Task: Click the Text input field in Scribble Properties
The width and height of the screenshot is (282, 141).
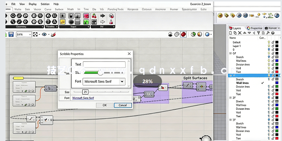Action: (104, 64)
